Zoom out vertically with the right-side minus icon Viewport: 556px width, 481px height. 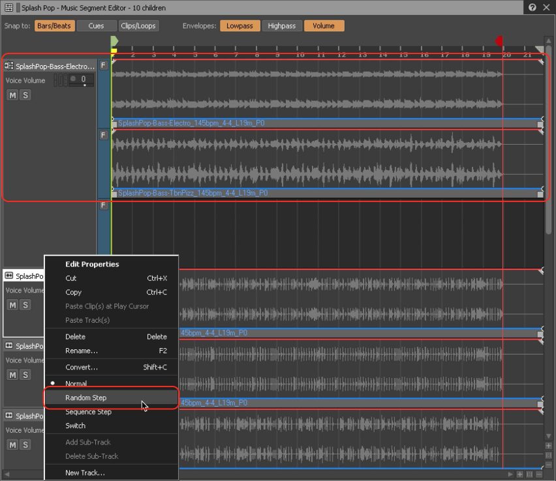[549, 465]
